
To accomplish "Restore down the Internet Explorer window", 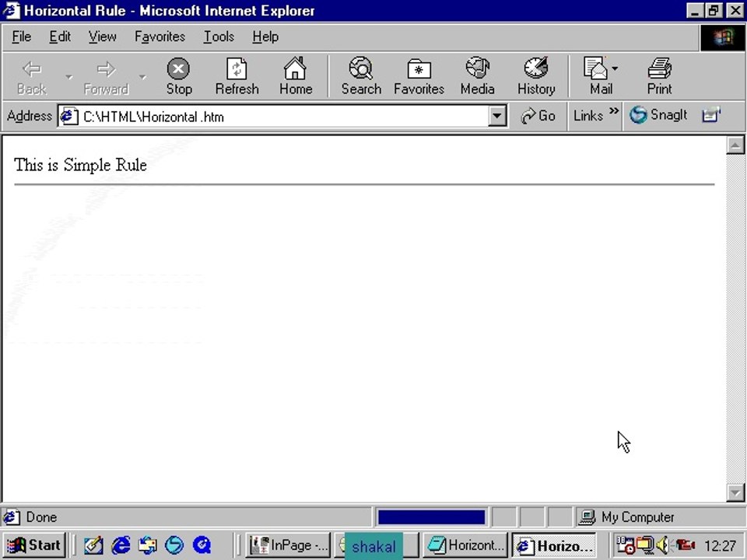I will pos(714,10).
